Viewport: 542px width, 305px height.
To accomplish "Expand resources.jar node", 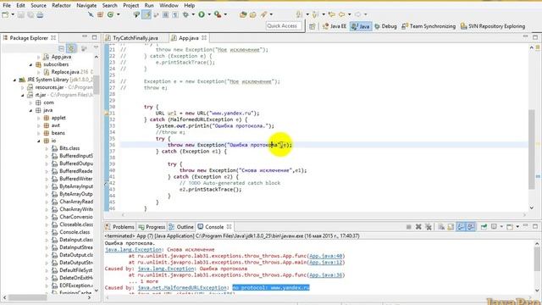I will pyautogui.click(x=23, y=87).
